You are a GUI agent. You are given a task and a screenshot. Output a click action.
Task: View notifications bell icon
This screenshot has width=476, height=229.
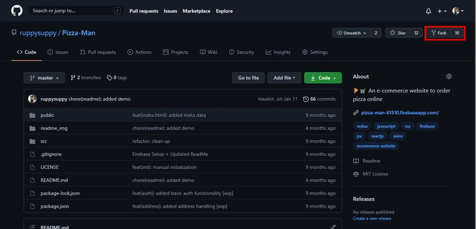[428, 11]
